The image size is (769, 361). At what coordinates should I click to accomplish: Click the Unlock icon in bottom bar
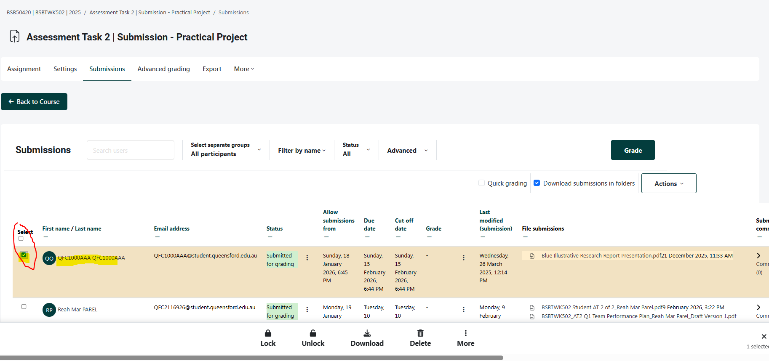click(x=313, y=333)
